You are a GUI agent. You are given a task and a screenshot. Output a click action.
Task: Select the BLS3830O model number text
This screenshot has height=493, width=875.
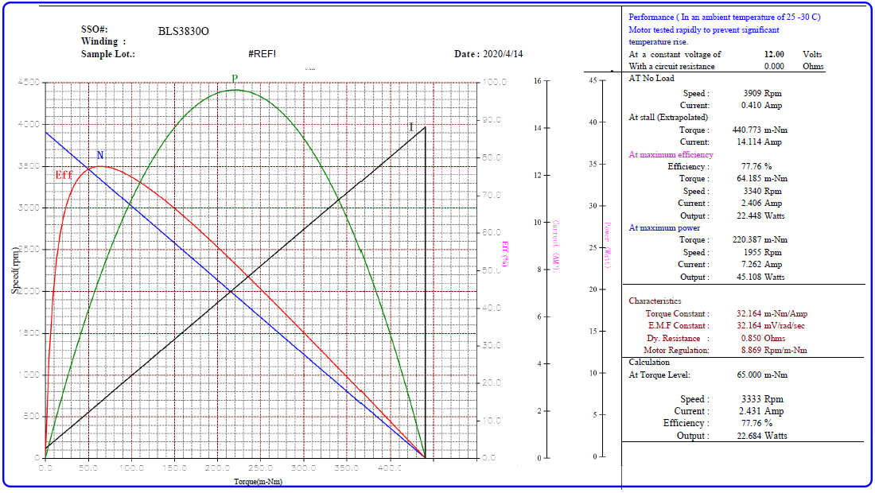pyautogui.click(x=184, y=31)
